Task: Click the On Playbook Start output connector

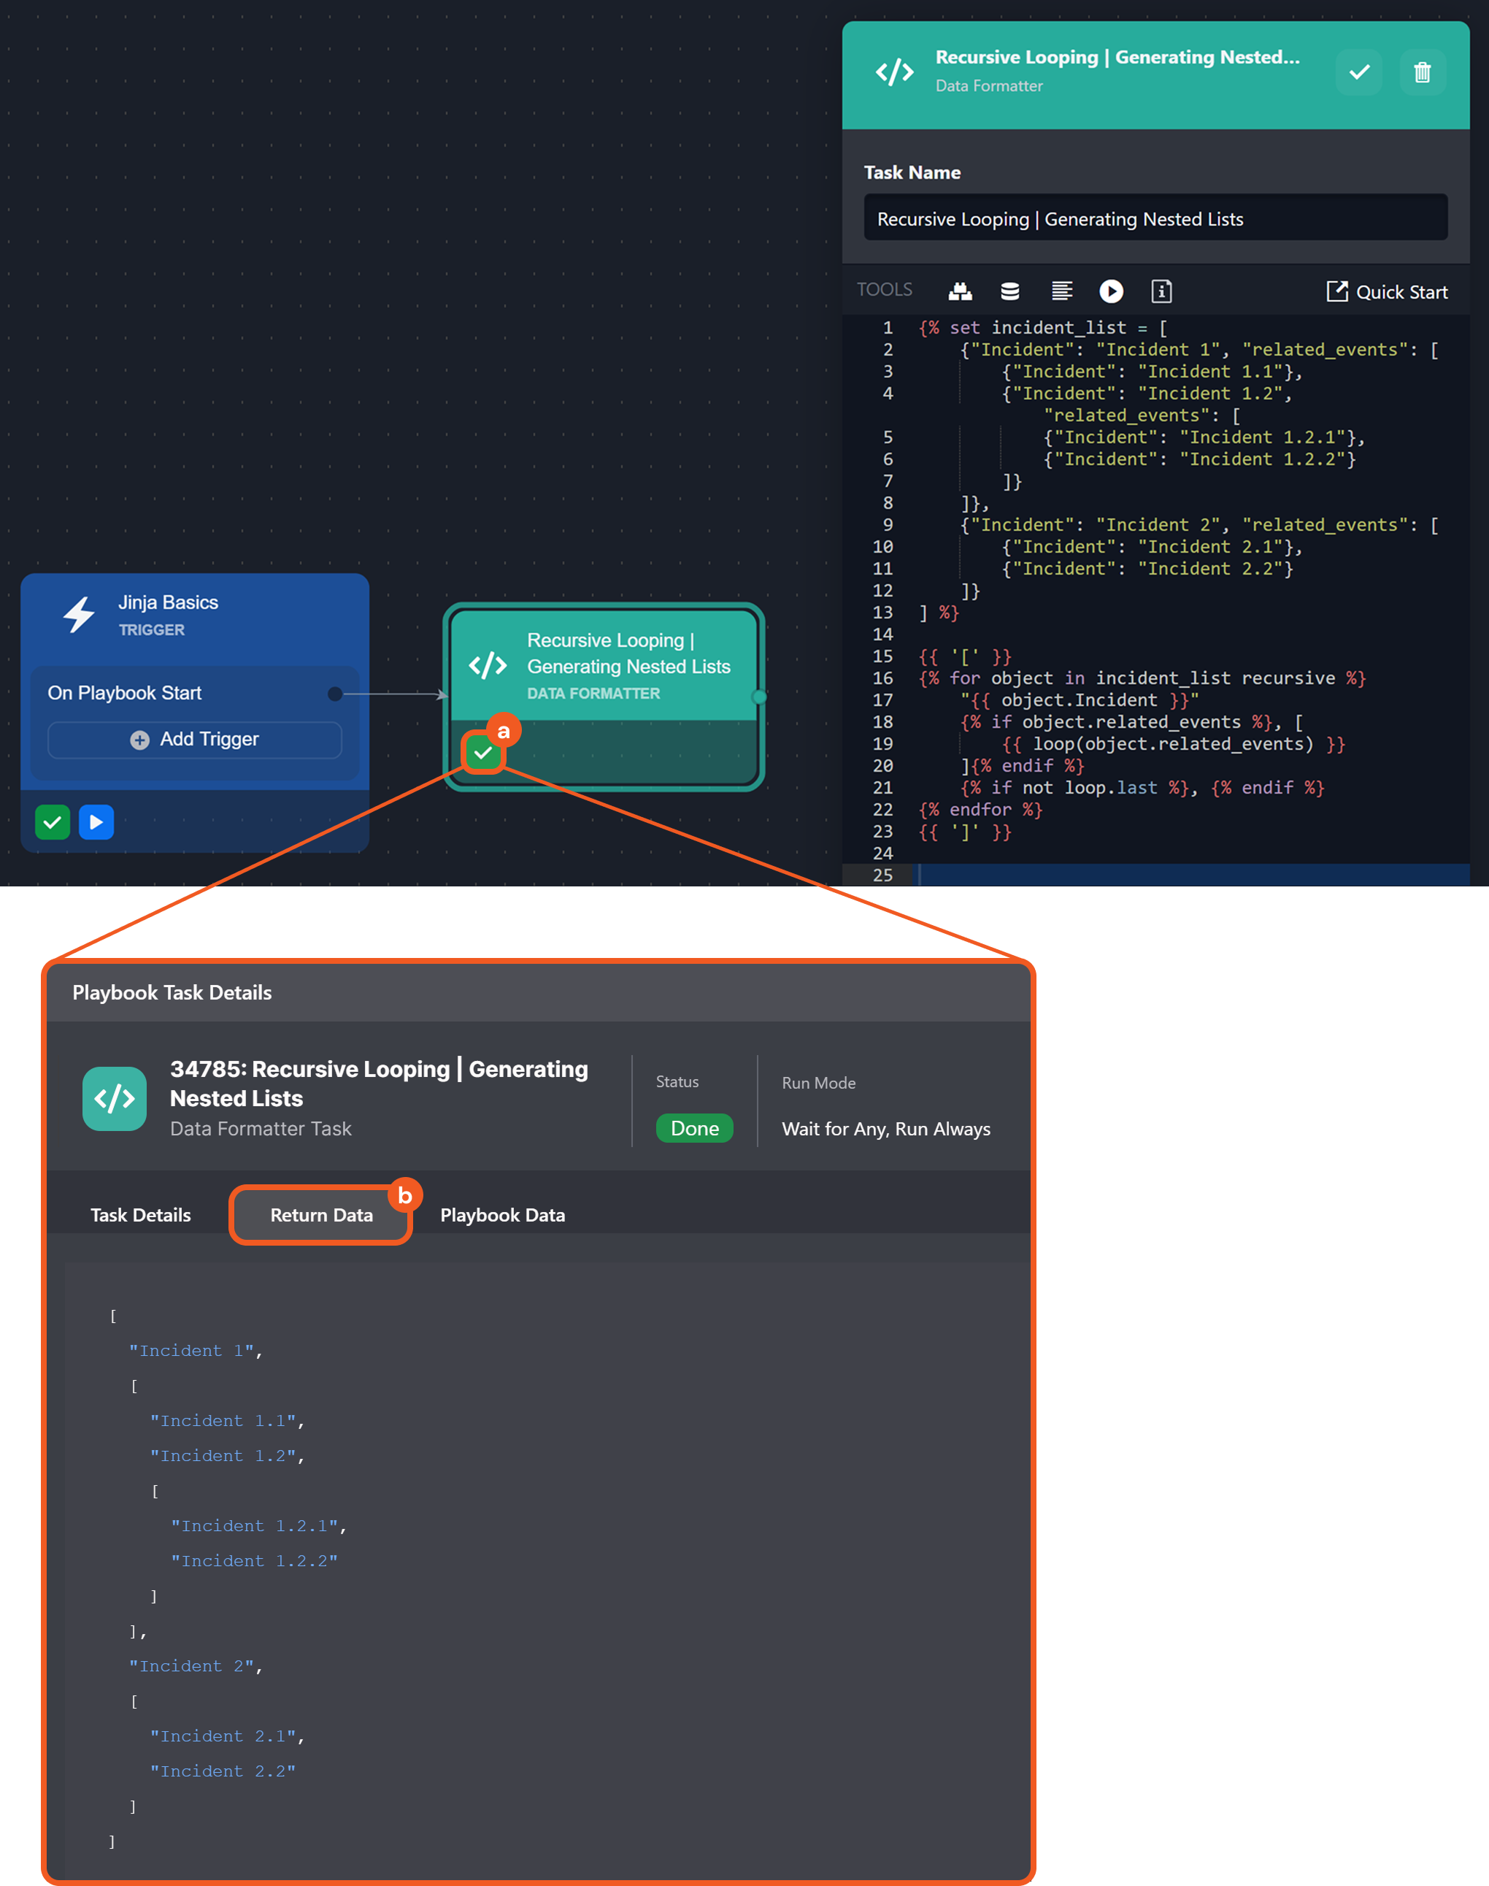Action: pos(335,694)
